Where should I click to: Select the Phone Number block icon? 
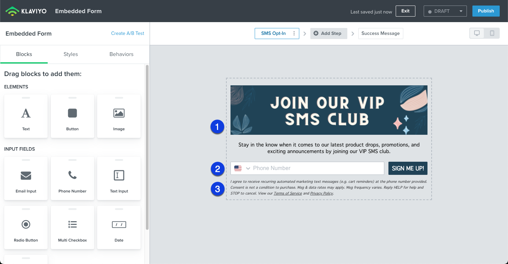72,176
